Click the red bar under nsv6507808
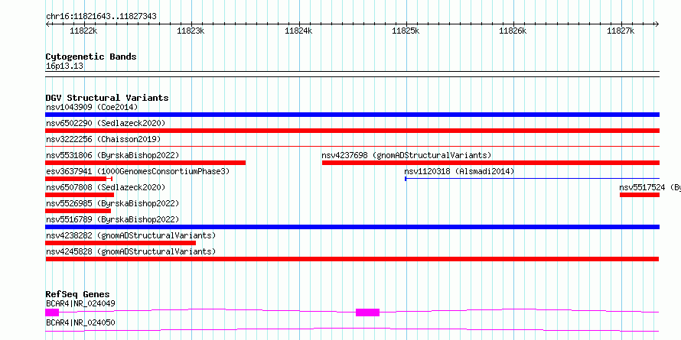This screenshot has height=340, width=681. (80, 195)
